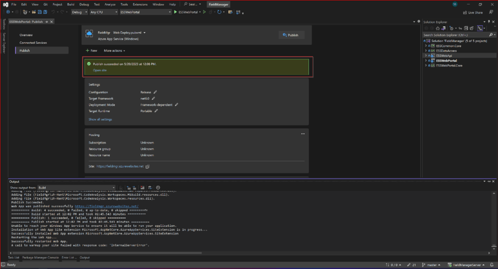Click Pending Changes Filter clock icon
This screenshot has width=498, height=269.
(452, 28)
